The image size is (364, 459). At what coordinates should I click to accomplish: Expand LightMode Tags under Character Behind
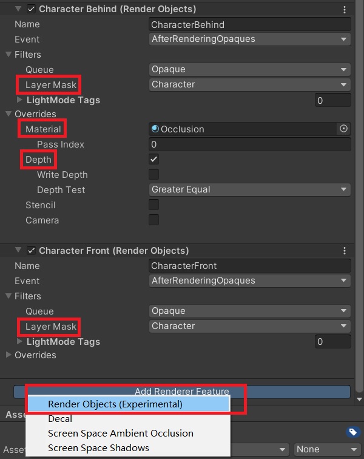click(x=19, y=100)
